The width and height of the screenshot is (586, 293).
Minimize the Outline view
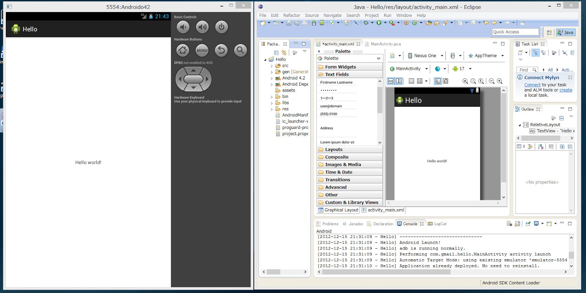[562, 109]
